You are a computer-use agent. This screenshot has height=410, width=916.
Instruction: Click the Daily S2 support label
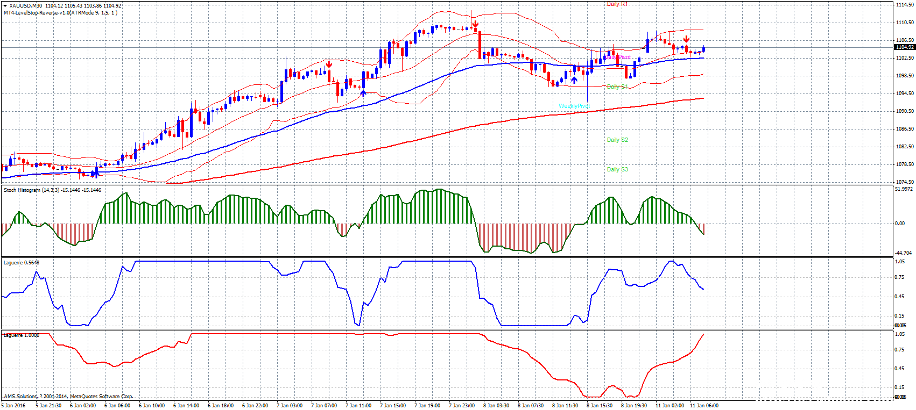point(617,140)
